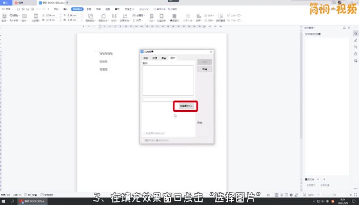Viewport: 359px width, 205px height.
Task: Switch to the 渐变 (Gradient) tab in the dialog
Action: (146, 58)
